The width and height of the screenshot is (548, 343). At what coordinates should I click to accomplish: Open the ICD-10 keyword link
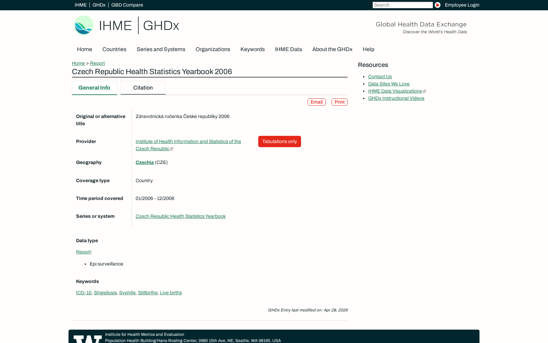pyautogui.click(x=84, y=293)
